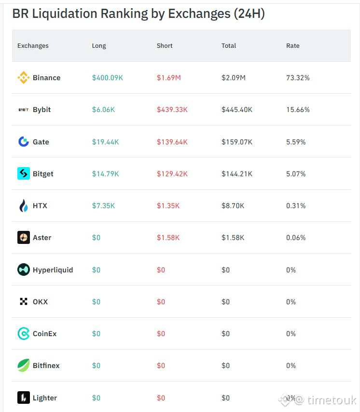Click the Exchanges column header
Image resolution: width=360 pixels, height=412 pixels.
[33, 46]
